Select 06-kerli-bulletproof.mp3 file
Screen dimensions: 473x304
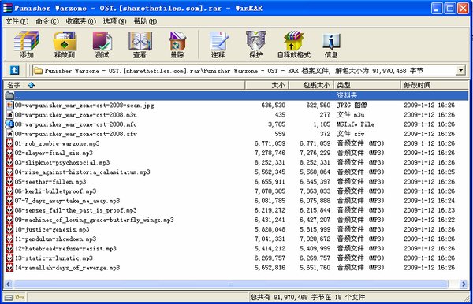click(55, 191)
